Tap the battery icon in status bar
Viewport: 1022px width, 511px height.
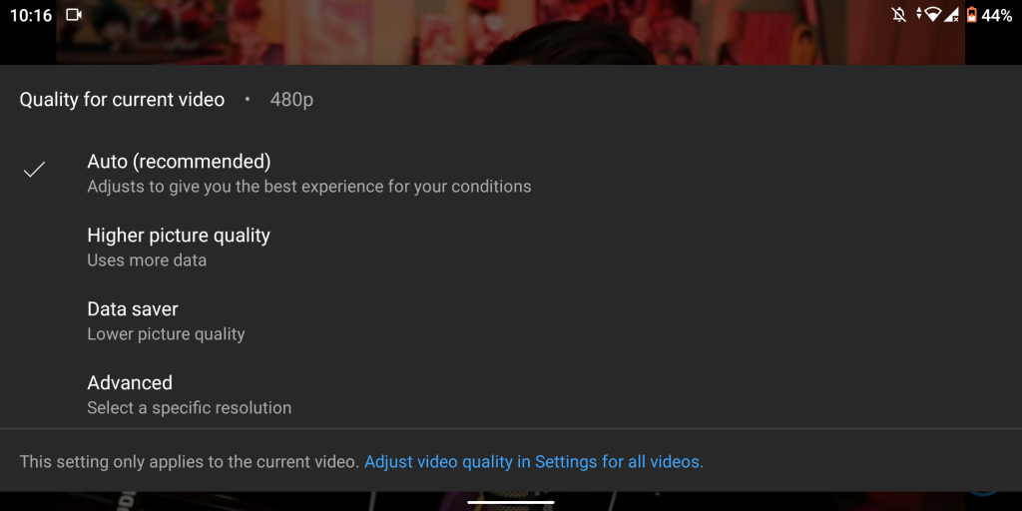[x=971, y=15]
